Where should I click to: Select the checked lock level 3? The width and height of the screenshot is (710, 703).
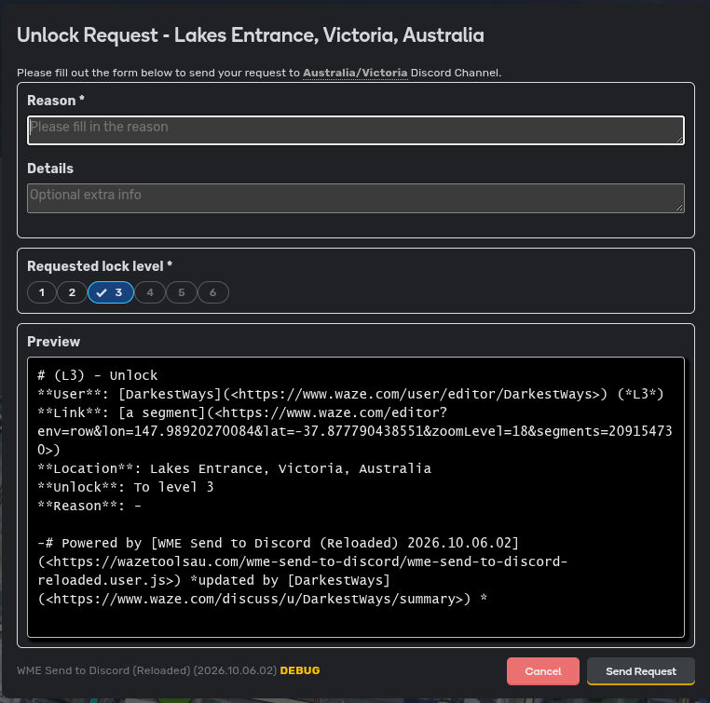(111, 292)
